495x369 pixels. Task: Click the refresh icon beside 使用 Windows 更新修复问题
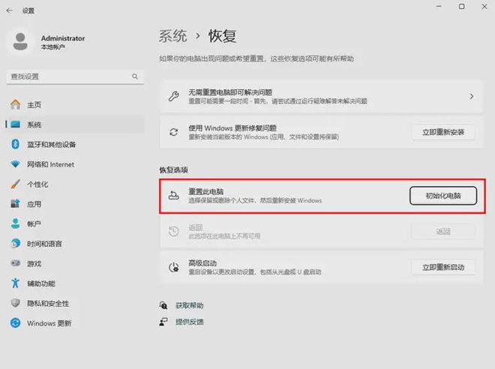click(x=174, y=132)
